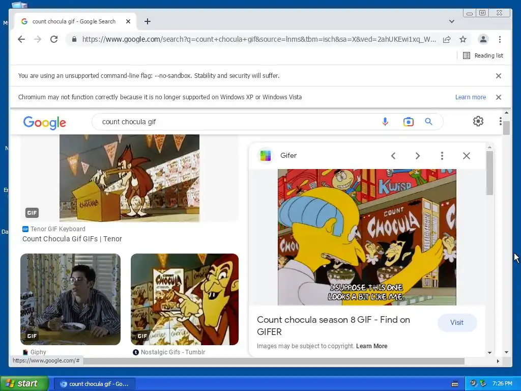
Task: Visit the GIFER page for this image
Action: point(457,322)
